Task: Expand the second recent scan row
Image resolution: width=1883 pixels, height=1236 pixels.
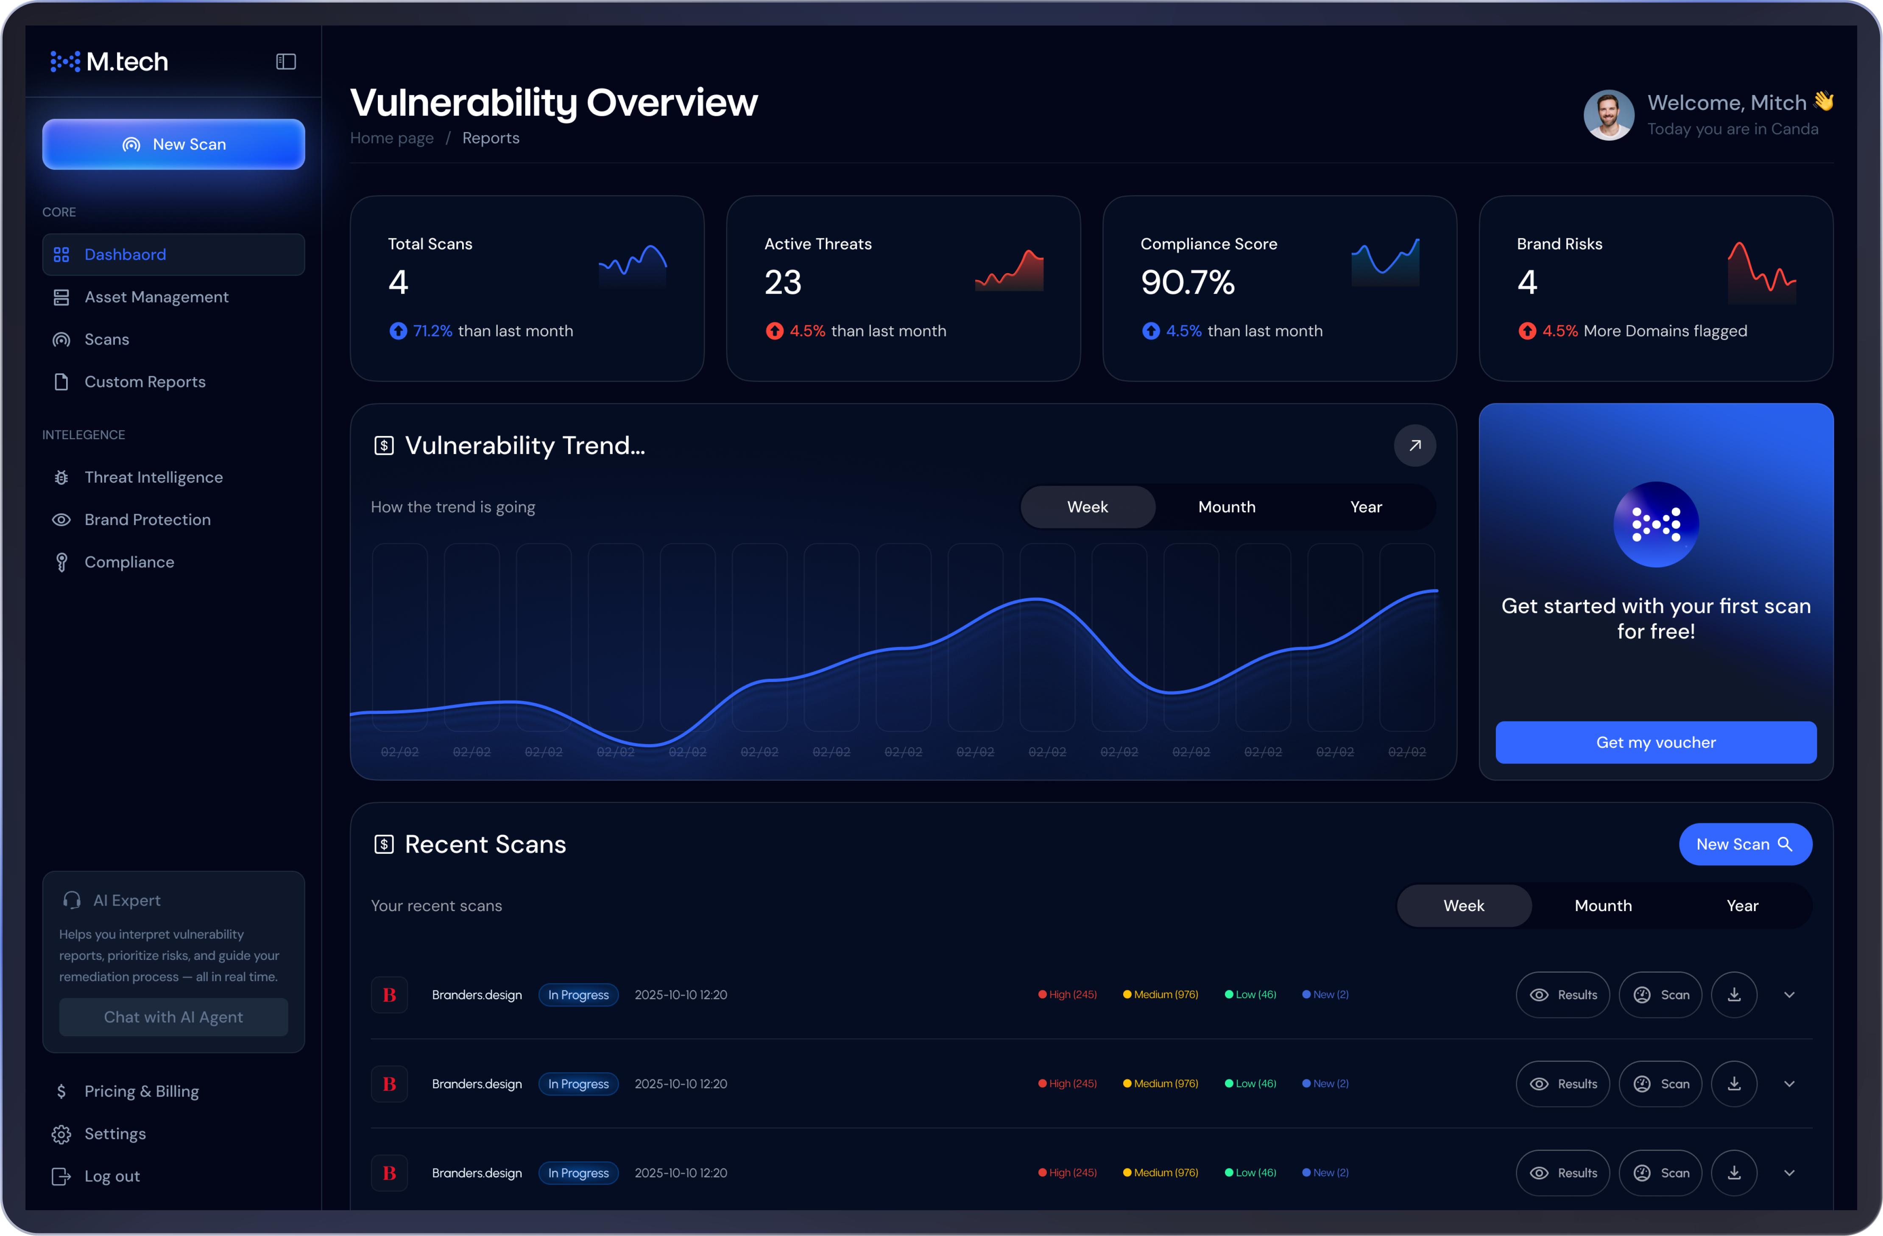Action: [1789, 1084]
